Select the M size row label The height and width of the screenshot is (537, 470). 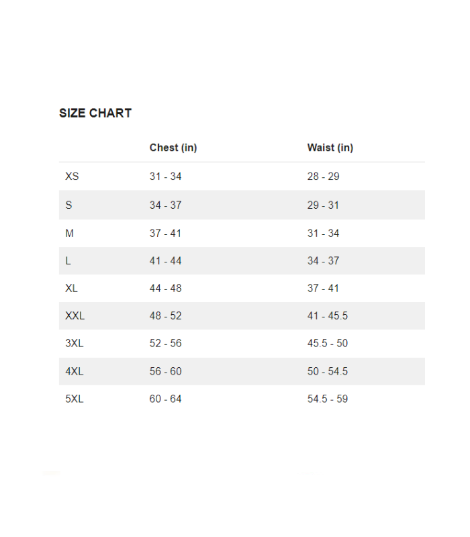click(x=69, y=234)
